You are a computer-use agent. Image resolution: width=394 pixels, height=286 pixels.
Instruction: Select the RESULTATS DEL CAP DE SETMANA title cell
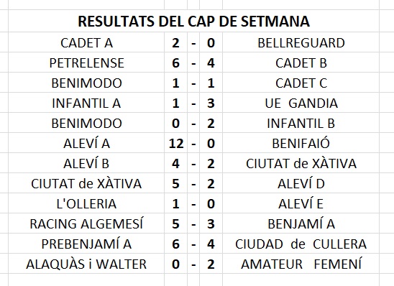pyautogui.click(x=193, y=21)
